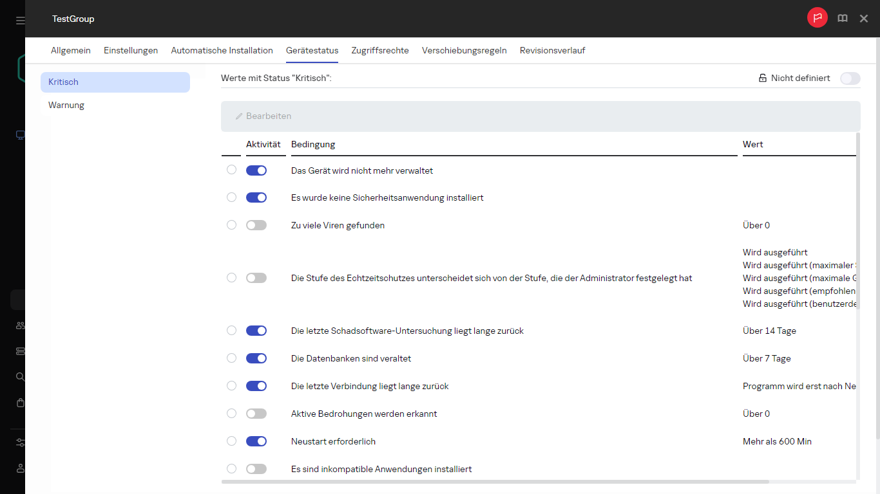
Task: Open the Revisionsverlauf tab
Action: point(552,50)
